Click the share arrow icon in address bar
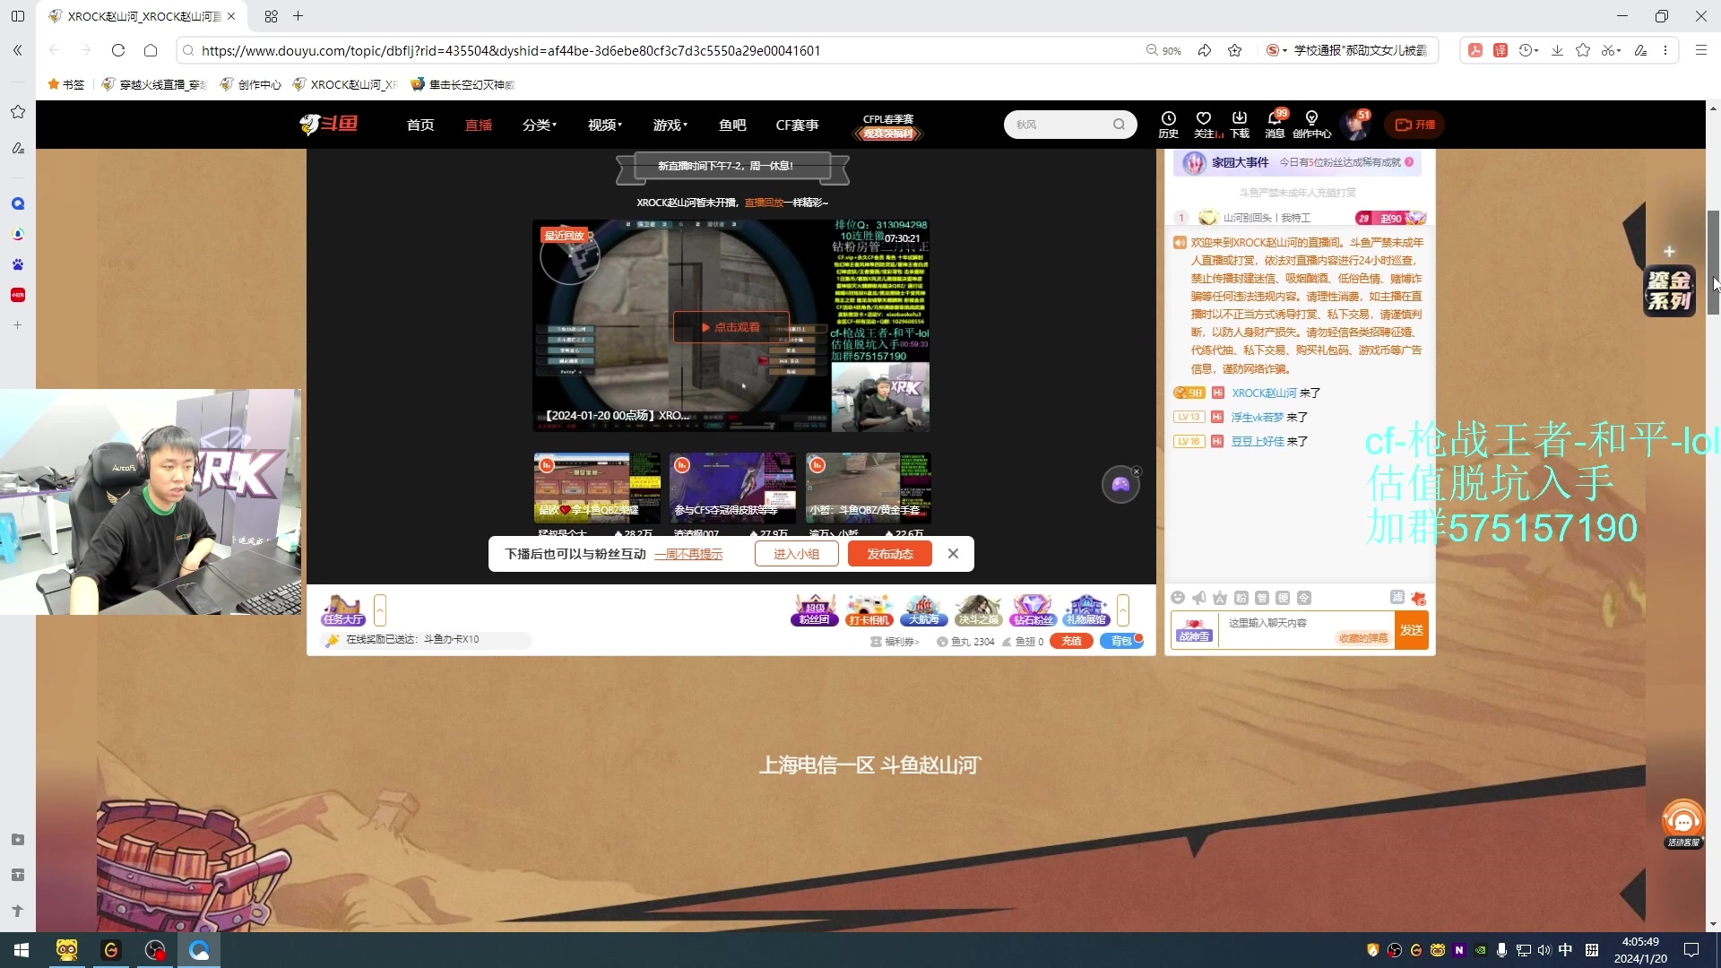 click(1205, 50)
